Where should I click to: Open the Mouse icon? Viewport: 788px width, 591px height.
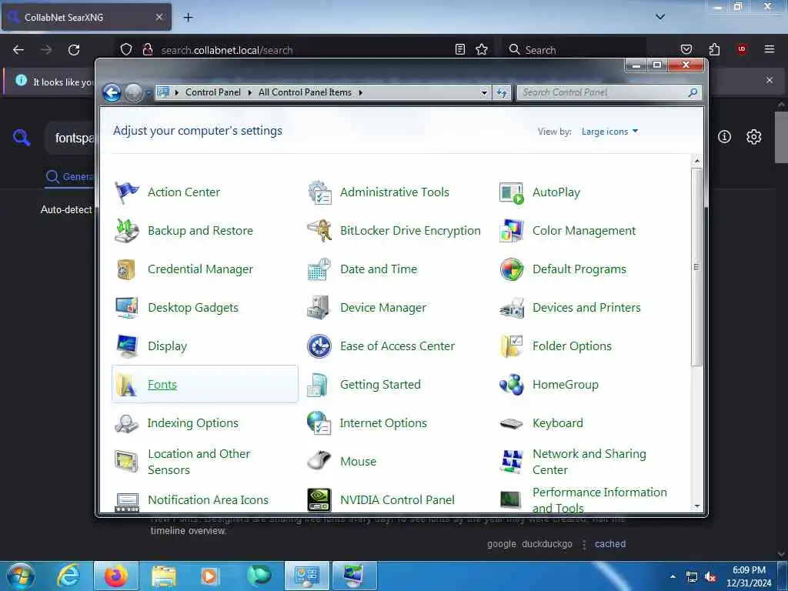tap(319, 462)
